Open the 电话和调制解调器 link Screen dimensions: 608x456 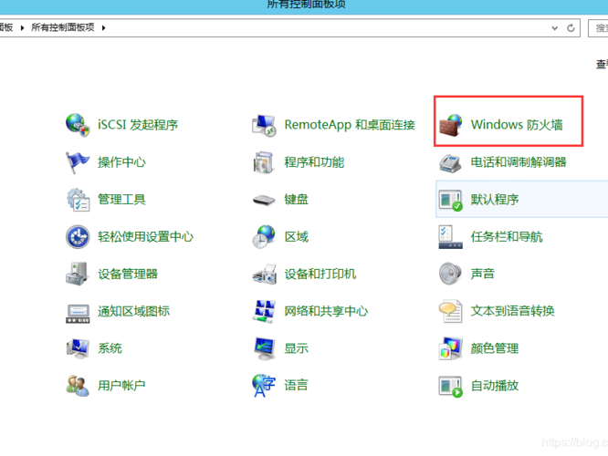(x=519, y=162)
